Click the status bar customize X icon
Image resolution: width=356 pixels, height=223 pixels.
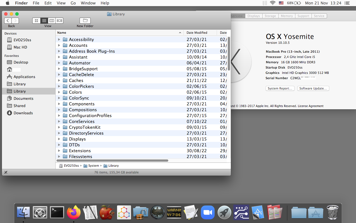pos(6,172)
